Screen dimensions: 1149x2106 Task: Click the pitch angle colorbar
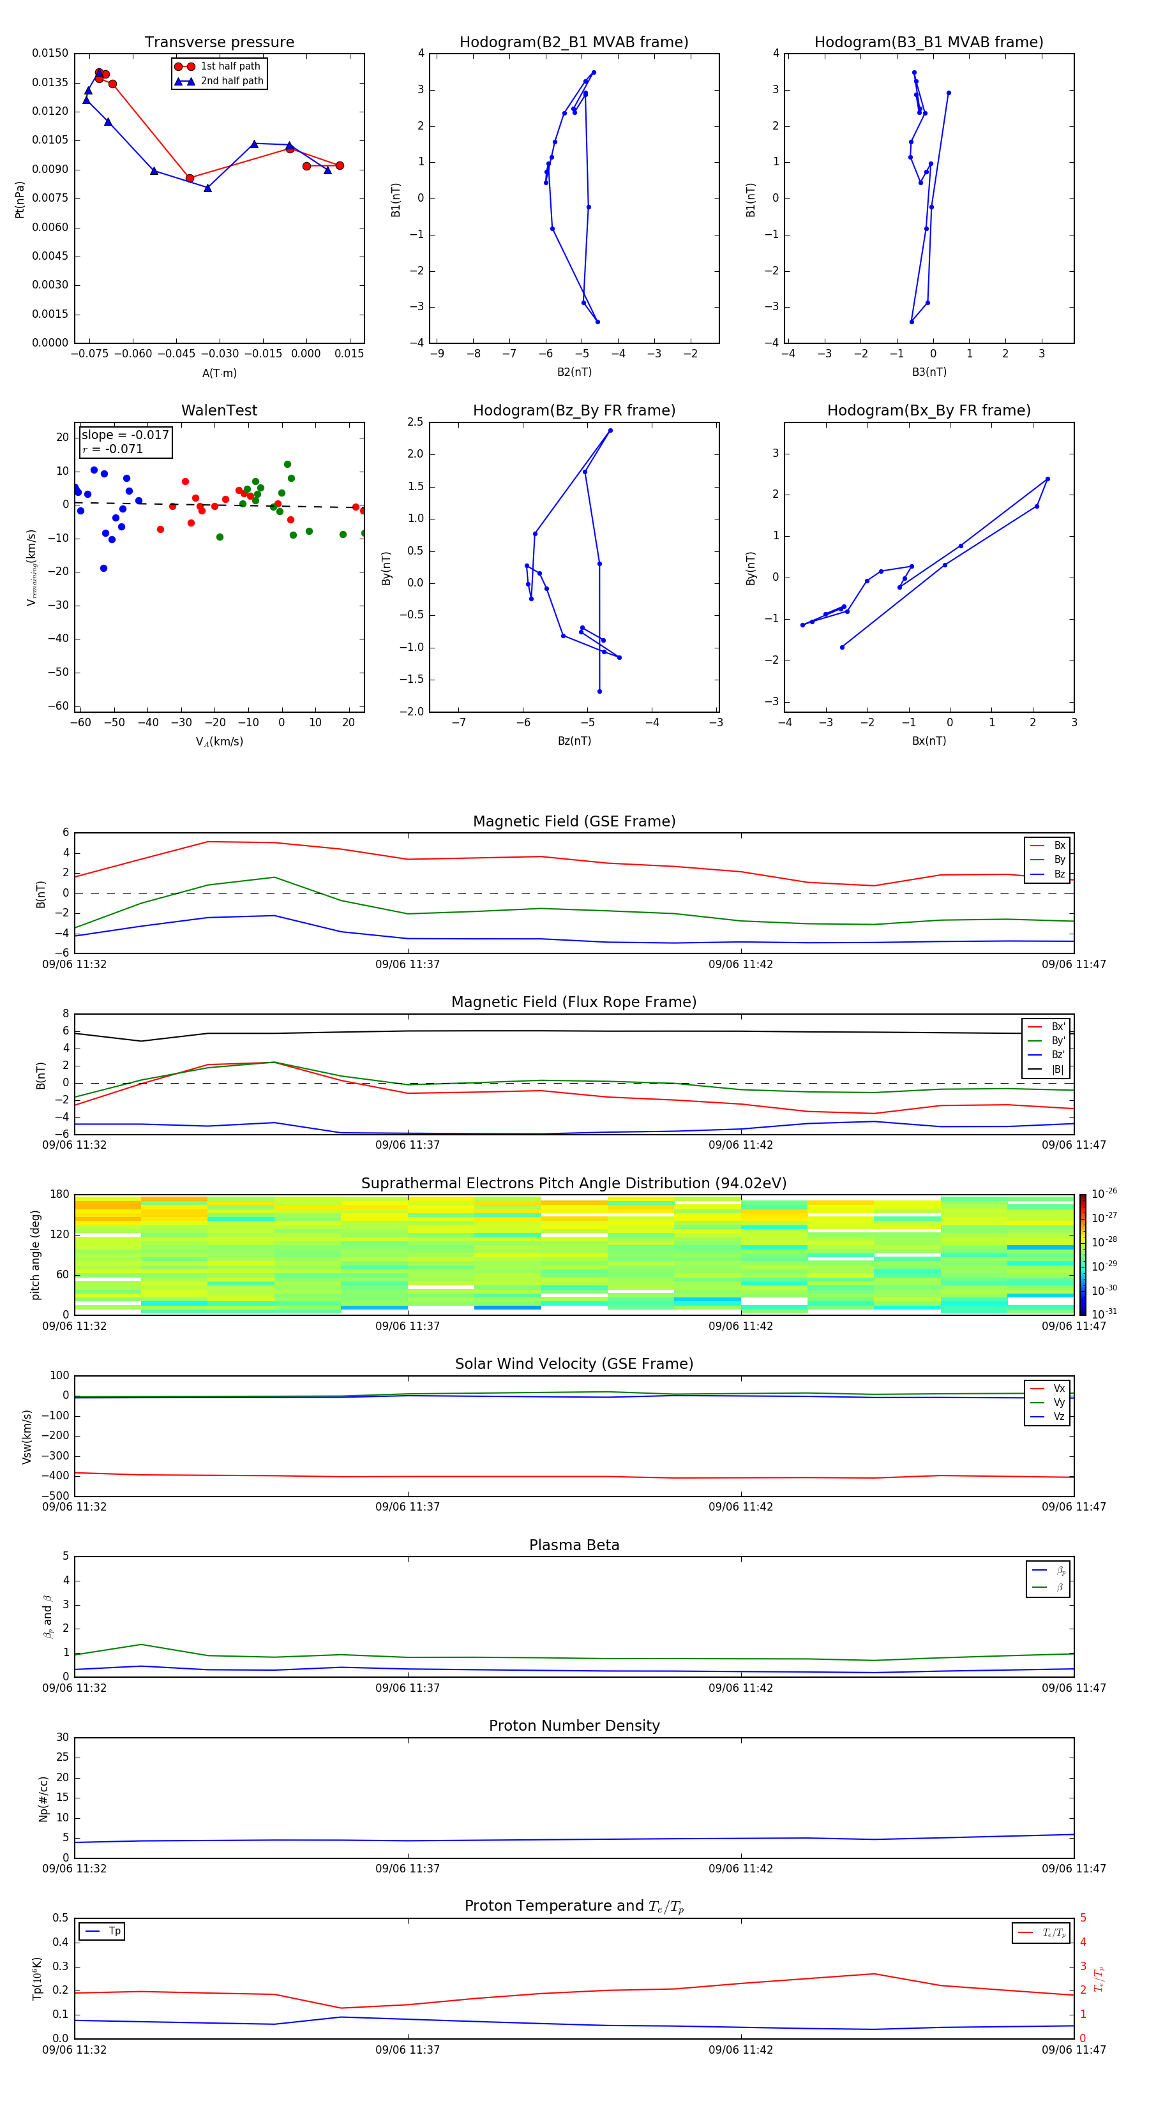click(x=1082, y=1254)
